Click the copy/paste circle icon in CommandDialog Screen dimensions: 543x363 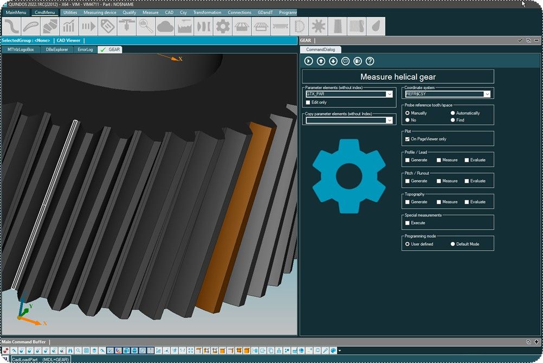tap(358, 61)
